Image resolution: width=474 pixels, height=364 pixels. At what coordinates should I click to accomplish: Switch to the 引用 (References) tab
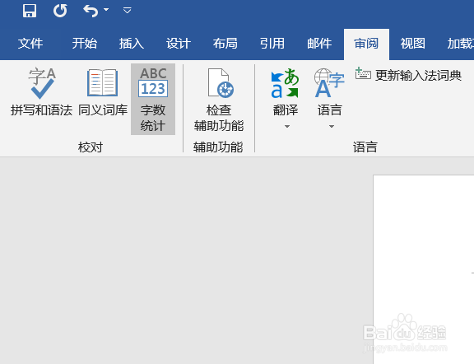pos(272,44)
